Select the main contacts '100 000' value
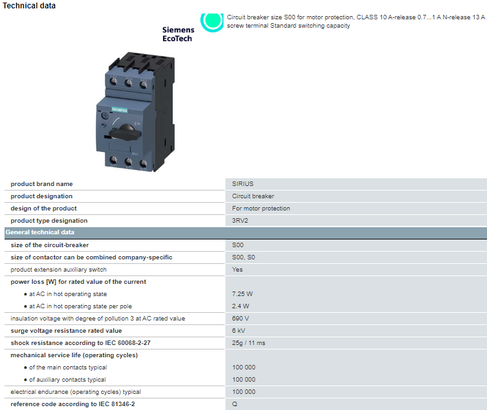 (243, 367)
